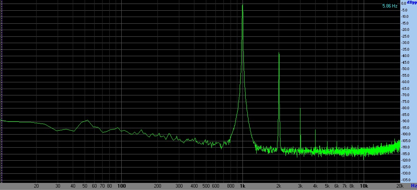Select the 70 label on the frequency axis

click(103, 186)
